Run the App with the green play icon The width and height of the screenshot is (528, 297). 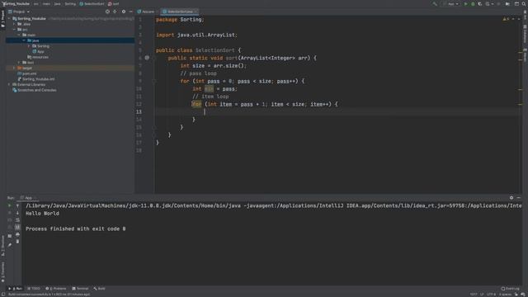[x=465, y=4]
